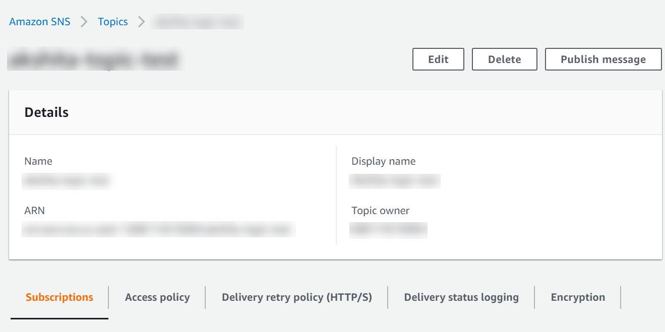Open the Delivery retry policy (HTTP/S) tab

tap(296, 297)
